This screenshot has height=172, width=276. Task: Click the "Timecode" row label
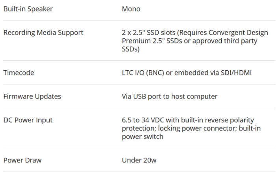(x=19, y=73)
